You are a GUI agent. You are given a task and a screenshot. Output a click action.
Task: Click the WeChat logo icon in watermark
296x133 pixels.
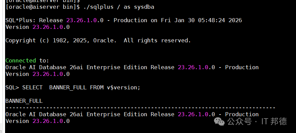pyautogui.click(x=219, y=122)
